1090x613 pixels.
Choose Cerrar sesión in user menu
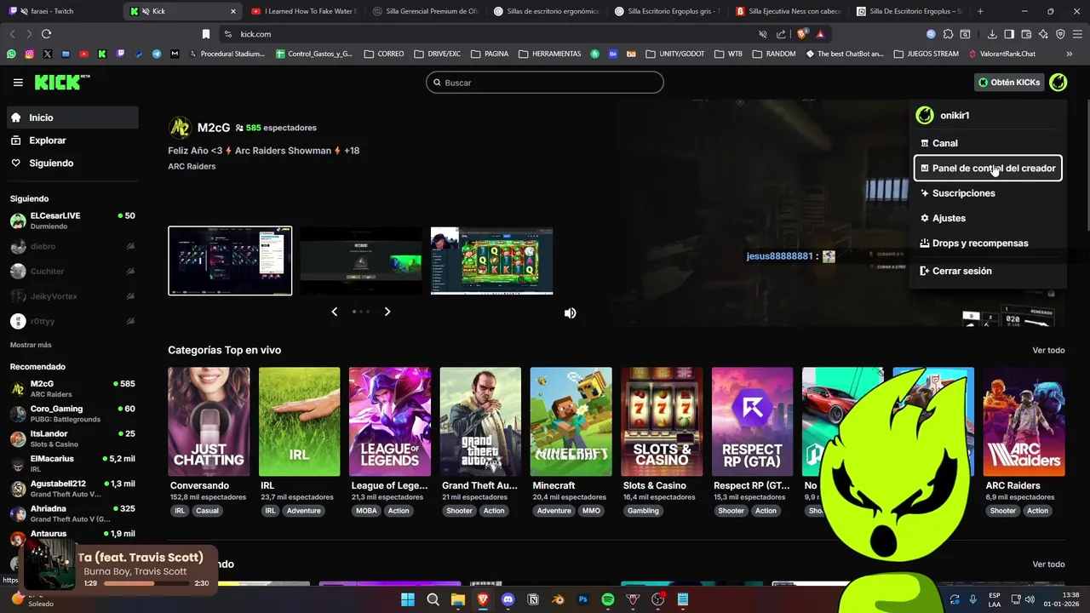point(988,271)
